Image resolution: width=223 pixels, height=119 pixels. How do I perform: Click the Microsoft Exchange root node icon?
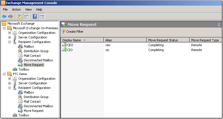tap(4, 24)
